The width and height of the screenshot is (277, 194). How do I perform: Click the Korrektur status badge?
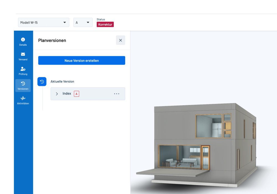coord(105,24)
